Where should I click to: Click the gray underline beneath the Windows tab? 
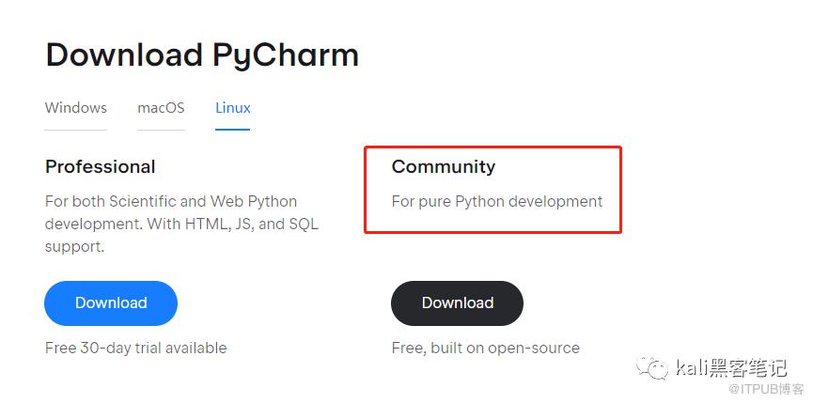tap(76, 129)
